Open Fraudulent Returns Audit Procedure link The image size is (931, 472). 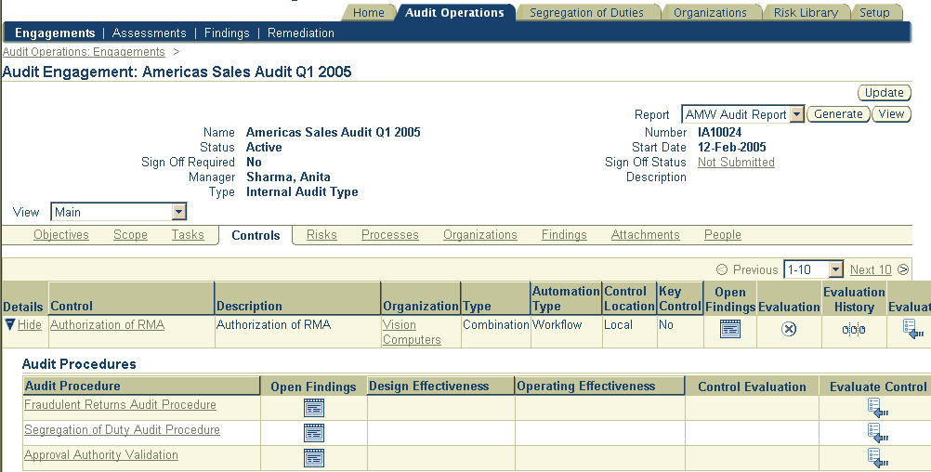pyautogui.click(x=120, y=404)
